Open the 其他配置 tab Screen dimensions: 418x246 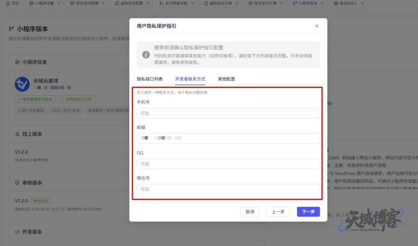click(x=226, y=79)
